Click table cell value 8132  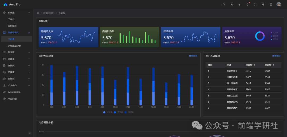(248, 108)
